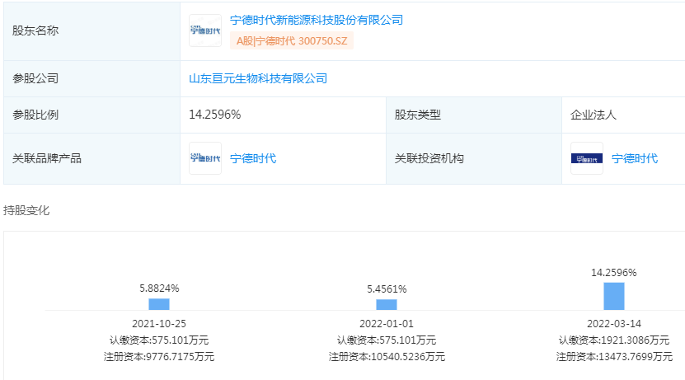Select 注册资本:10540.5236万元 text
This screenshot has height=380, width=685.
[x=387, y=357]
